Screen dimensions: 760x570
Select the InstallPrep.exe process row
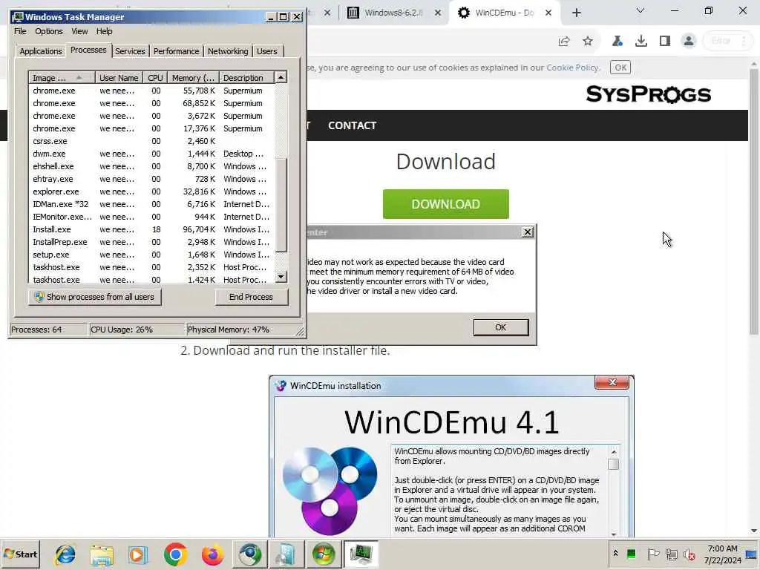[x=151, y=242]
